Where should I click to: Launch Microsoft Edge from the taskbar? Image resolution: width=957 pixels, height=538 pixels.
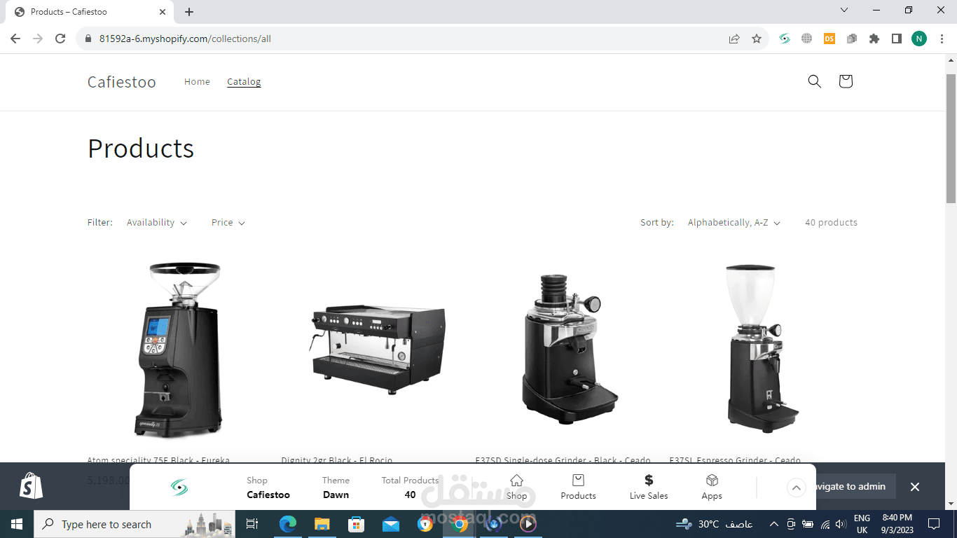click(288, 524)
